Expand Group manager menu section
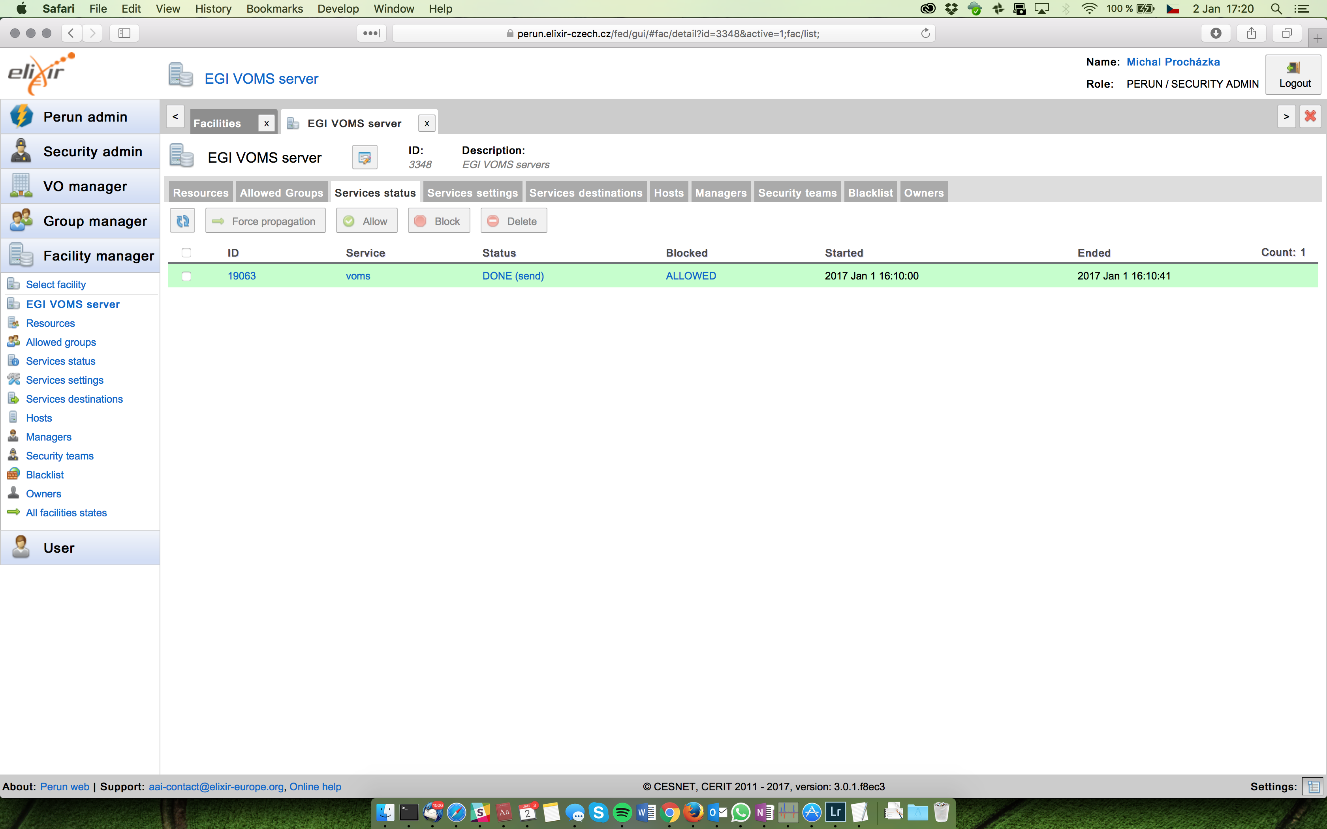Viewport: 1327px width, 829px height. [x=80, y=221]
